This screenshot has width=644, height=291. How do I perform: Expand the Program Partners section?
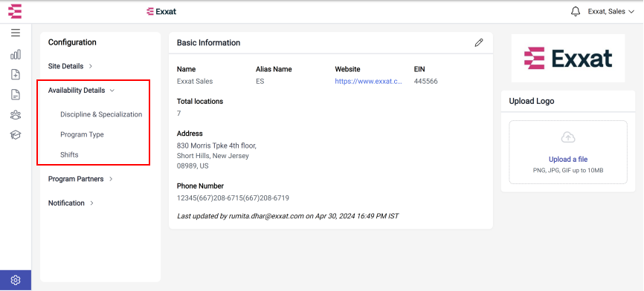[x=80, y=179]
